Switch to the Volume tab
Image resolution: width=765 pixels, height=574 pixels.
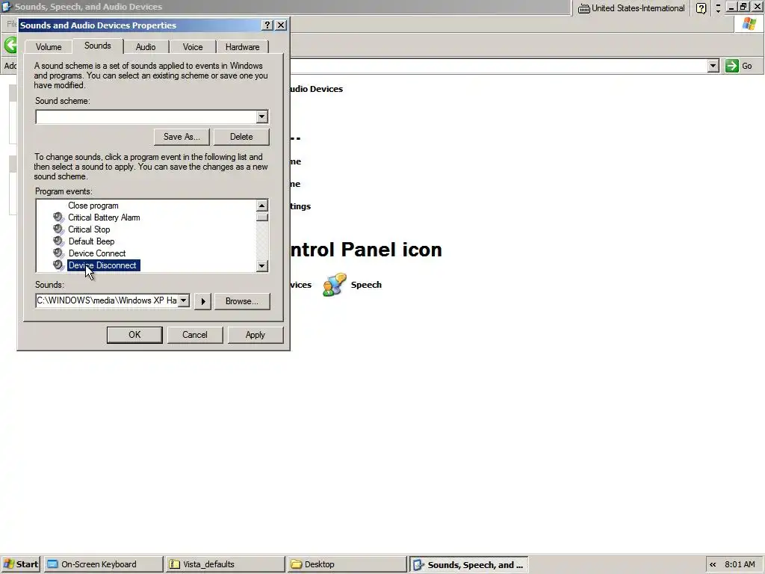49,47
